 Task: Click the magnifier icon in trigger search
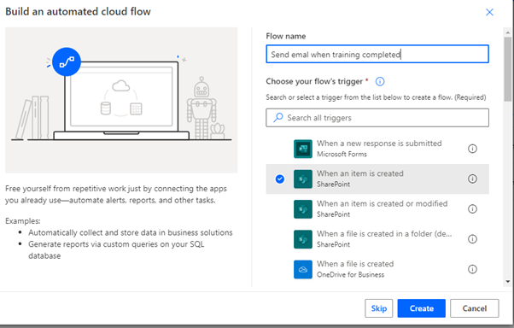(x=278, y=117)
